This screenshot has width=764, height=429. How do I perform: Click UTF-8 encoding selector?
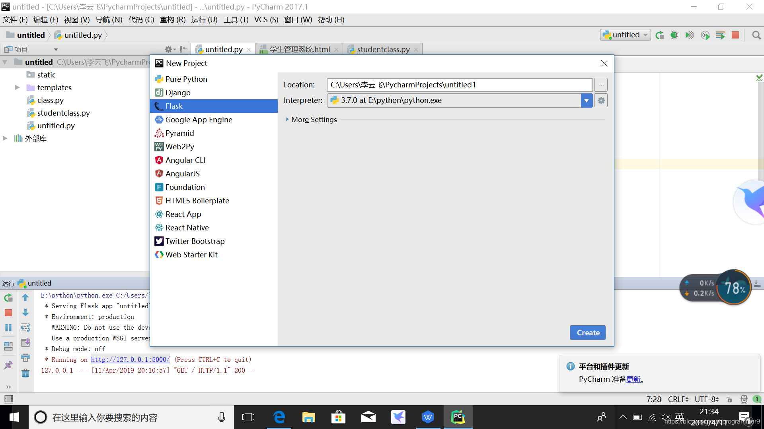707,399
